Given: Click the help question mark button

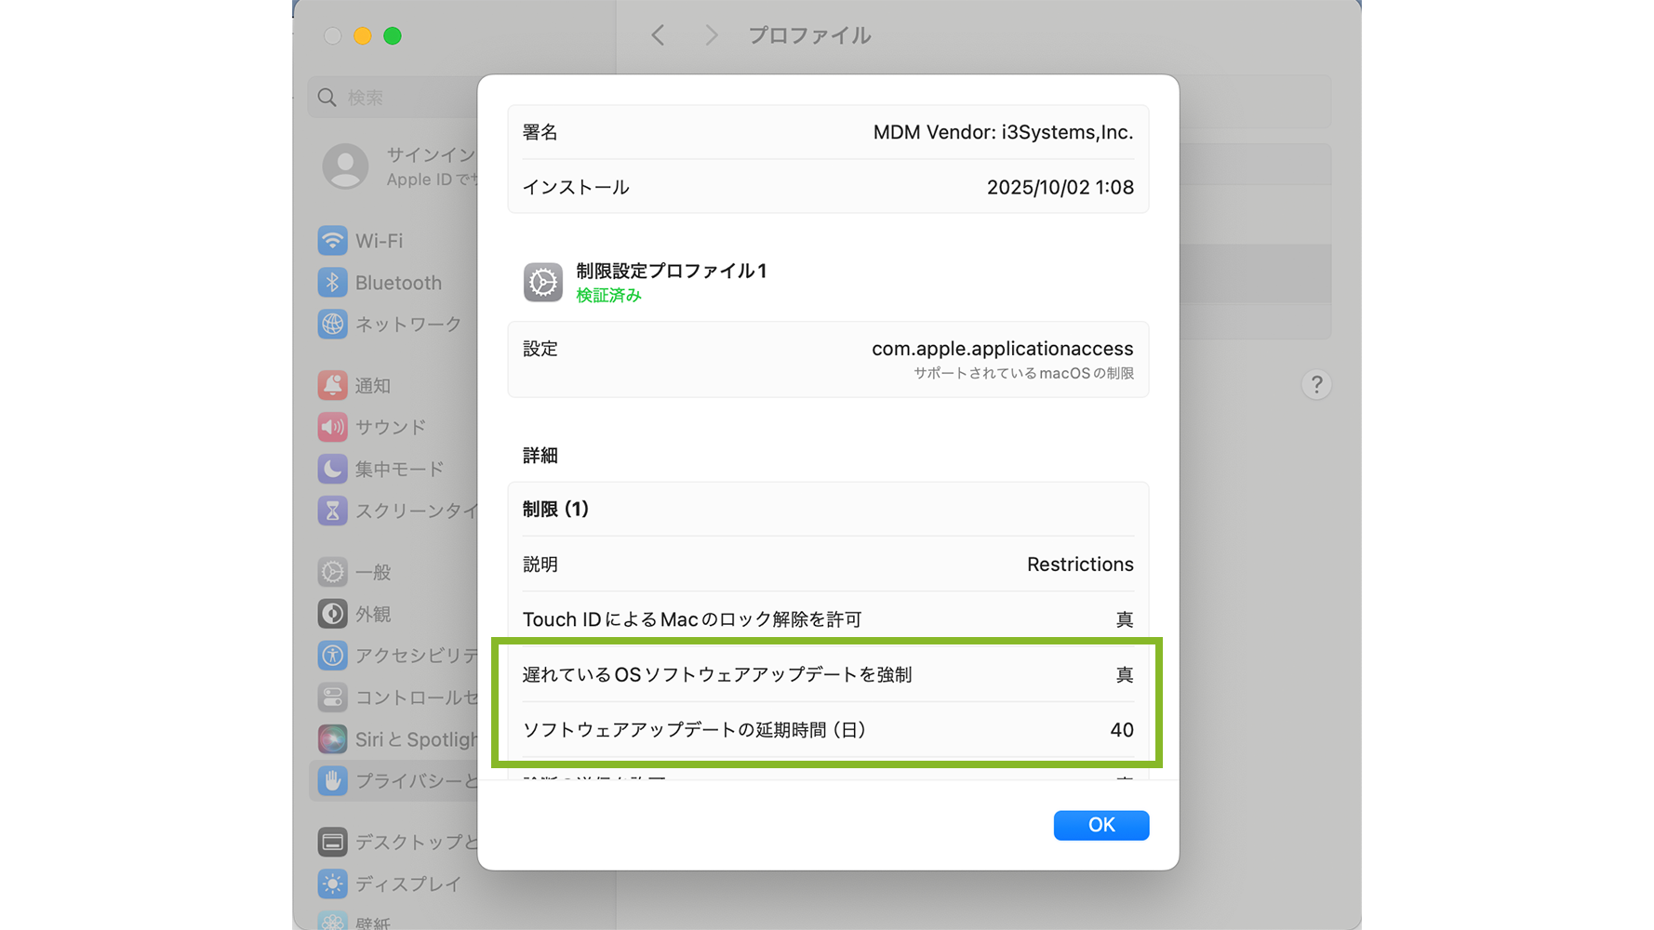Looking at the screenshot, I should pos(1315,385).
